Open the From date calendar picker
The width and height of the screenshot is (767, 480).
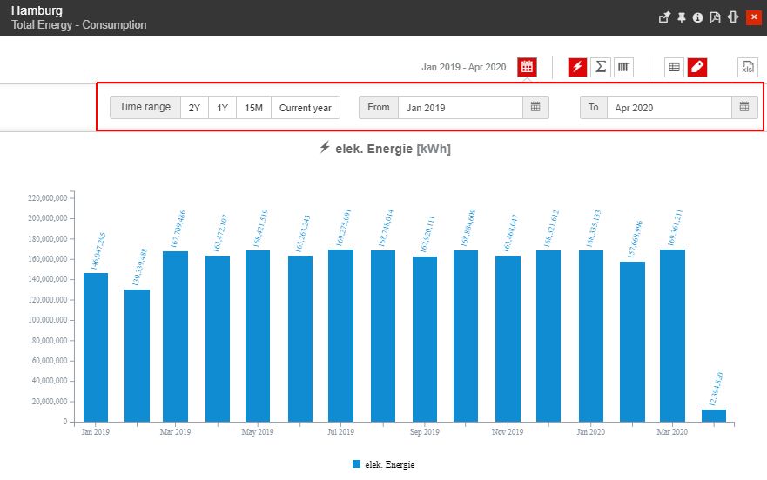tap(535, 108)
